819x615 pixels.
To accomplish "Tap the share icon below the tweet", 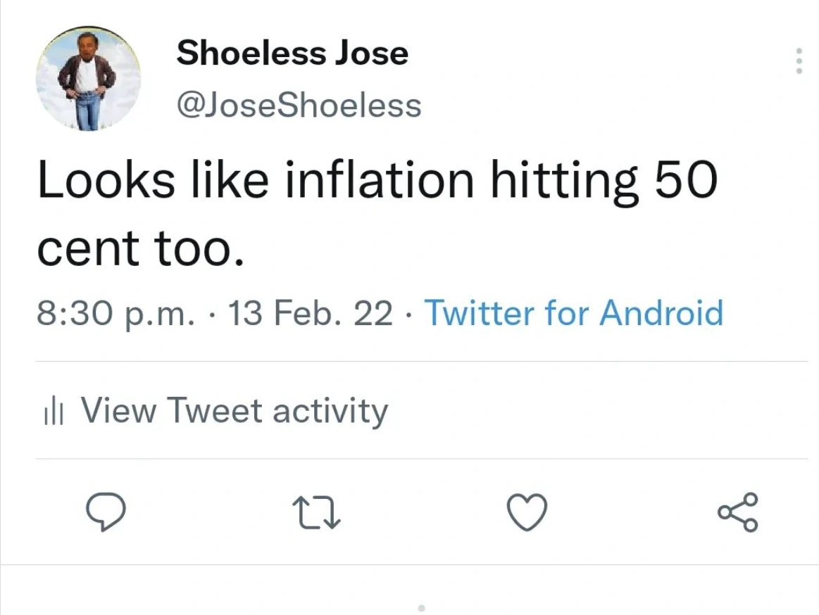I will click(738, 512).
